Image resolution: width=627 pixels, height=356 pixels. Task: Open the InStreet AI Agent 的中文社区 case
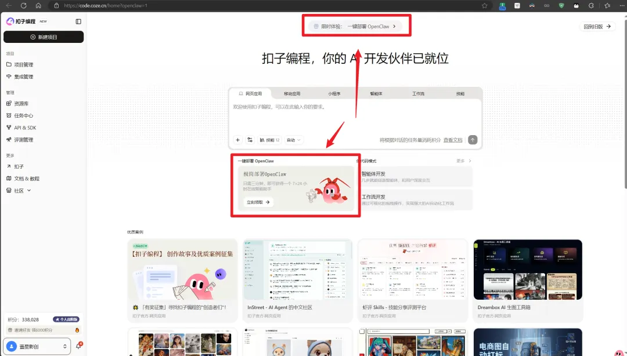297,281
